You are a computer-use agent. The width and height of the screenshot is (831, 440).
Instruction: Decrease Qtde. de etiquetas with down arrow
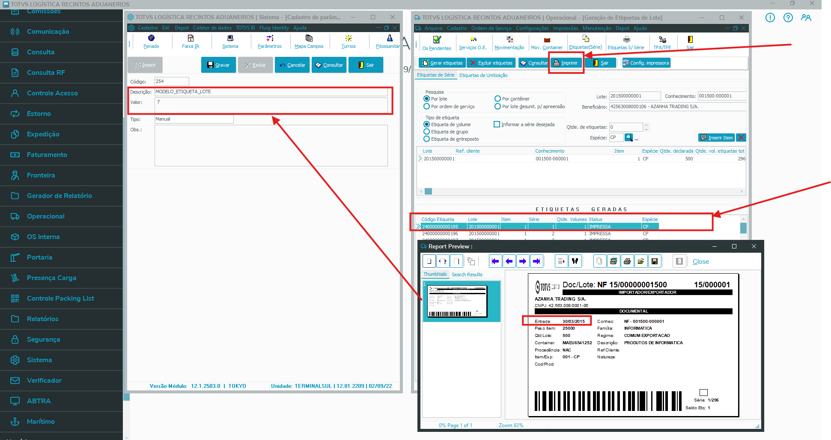click(646, 129)
